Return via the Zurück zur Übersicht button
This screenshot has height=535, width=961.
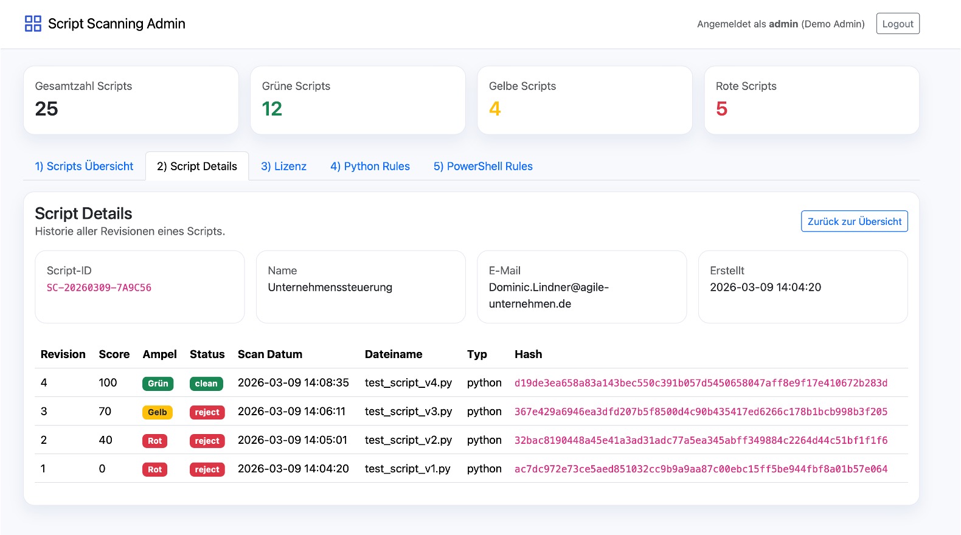click(x=855, y=221)
